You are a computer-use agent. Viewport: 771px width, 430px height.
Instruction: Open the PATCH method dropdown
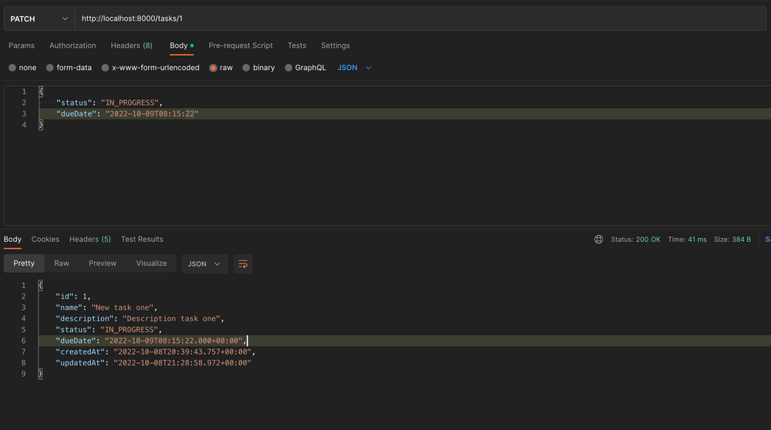pyautogui.click(x=39, y=18)
